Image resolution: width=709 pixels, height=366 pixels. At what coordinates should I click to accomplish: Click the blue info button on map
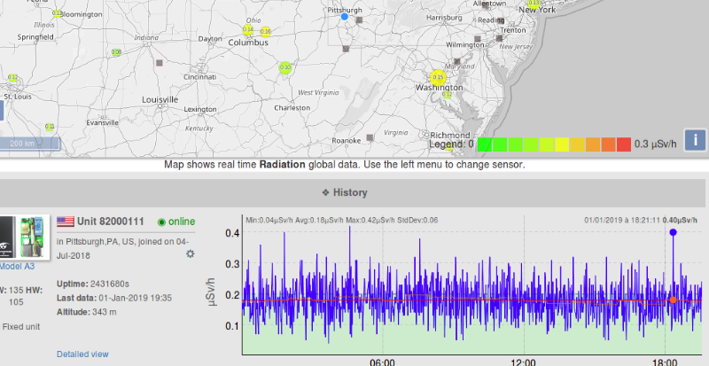(696, 139)
